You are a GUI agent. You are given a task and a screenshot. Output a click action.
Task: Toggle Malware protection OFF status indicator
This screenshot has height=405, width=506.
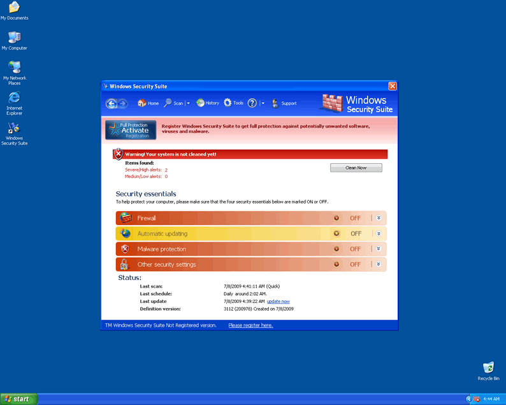pos(336,249)
